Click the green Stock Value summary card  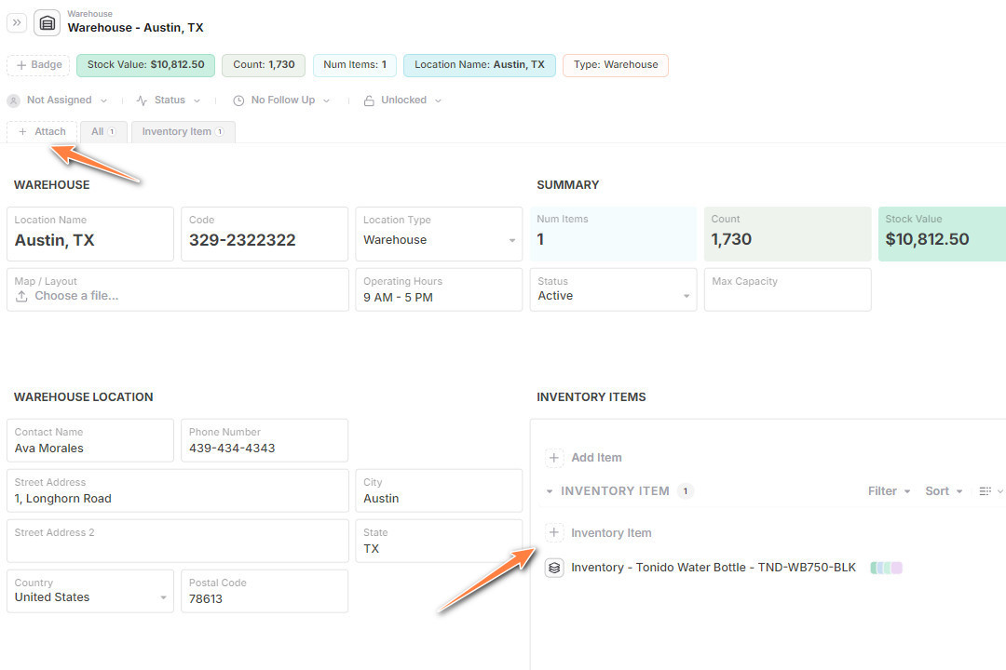click(942, 234)
